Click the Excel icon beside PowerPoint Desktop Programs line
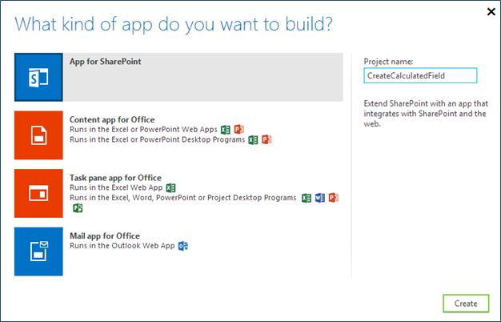 pos(254,139)
